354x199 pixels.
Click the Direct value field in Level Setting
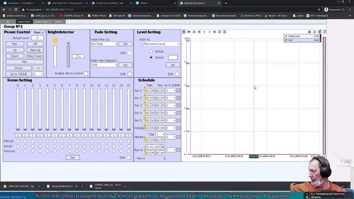[173, 57]
